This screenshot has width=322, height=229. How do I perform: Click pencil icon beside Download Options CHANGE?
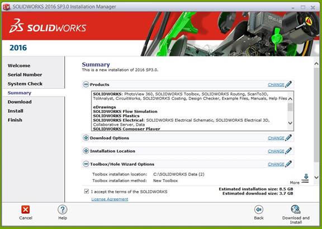click(288, 137)
